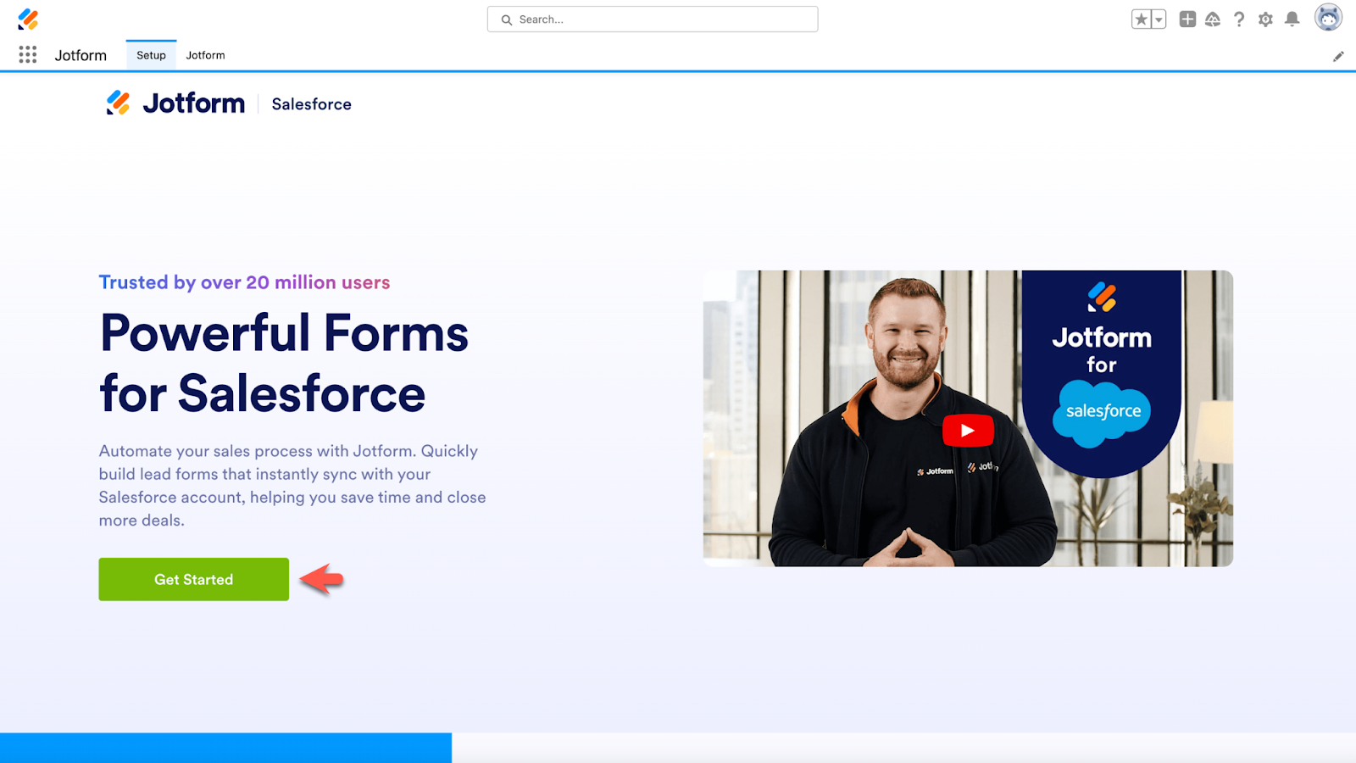Click the pencil icon to edit navigation
This screenshot has height=763, width=1356.
pos(1338,56)
